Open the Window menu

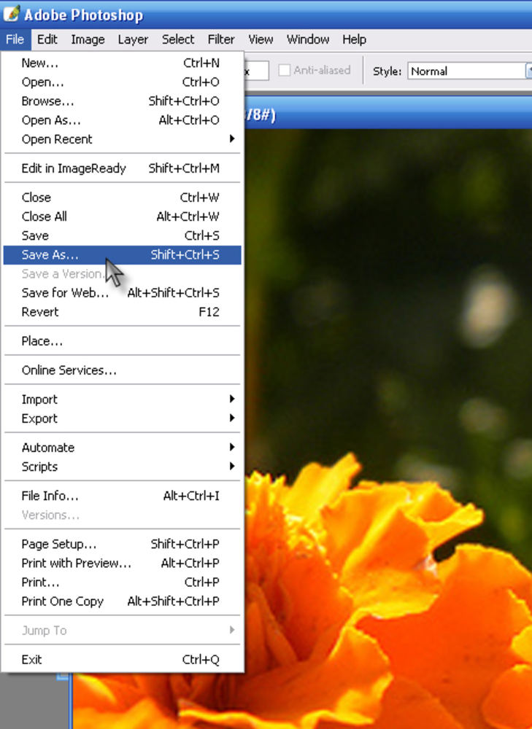click(x=308, y=39)
